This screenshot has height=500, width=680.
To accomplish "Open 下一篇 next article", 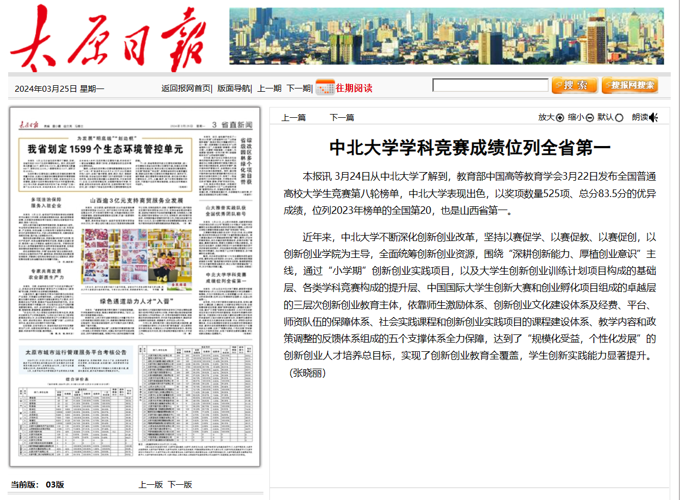I will [x=342, y=117].
